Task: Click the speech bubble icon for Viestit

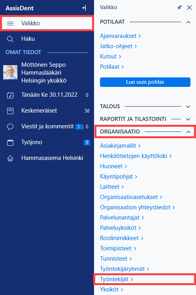Action: 10,127
